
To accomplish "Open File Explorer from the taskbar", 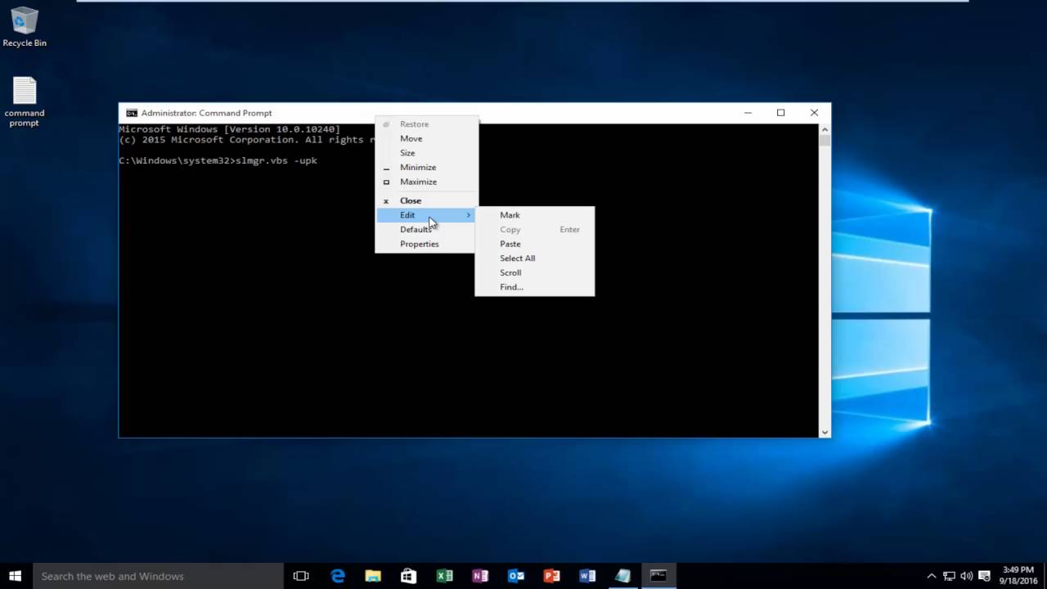I will pos(373,576).
